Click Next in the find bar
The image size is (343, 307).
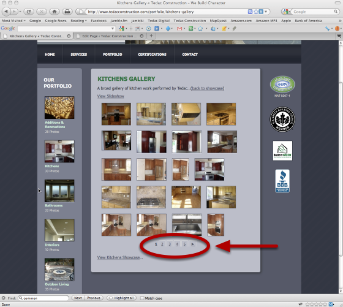[78, 298]
